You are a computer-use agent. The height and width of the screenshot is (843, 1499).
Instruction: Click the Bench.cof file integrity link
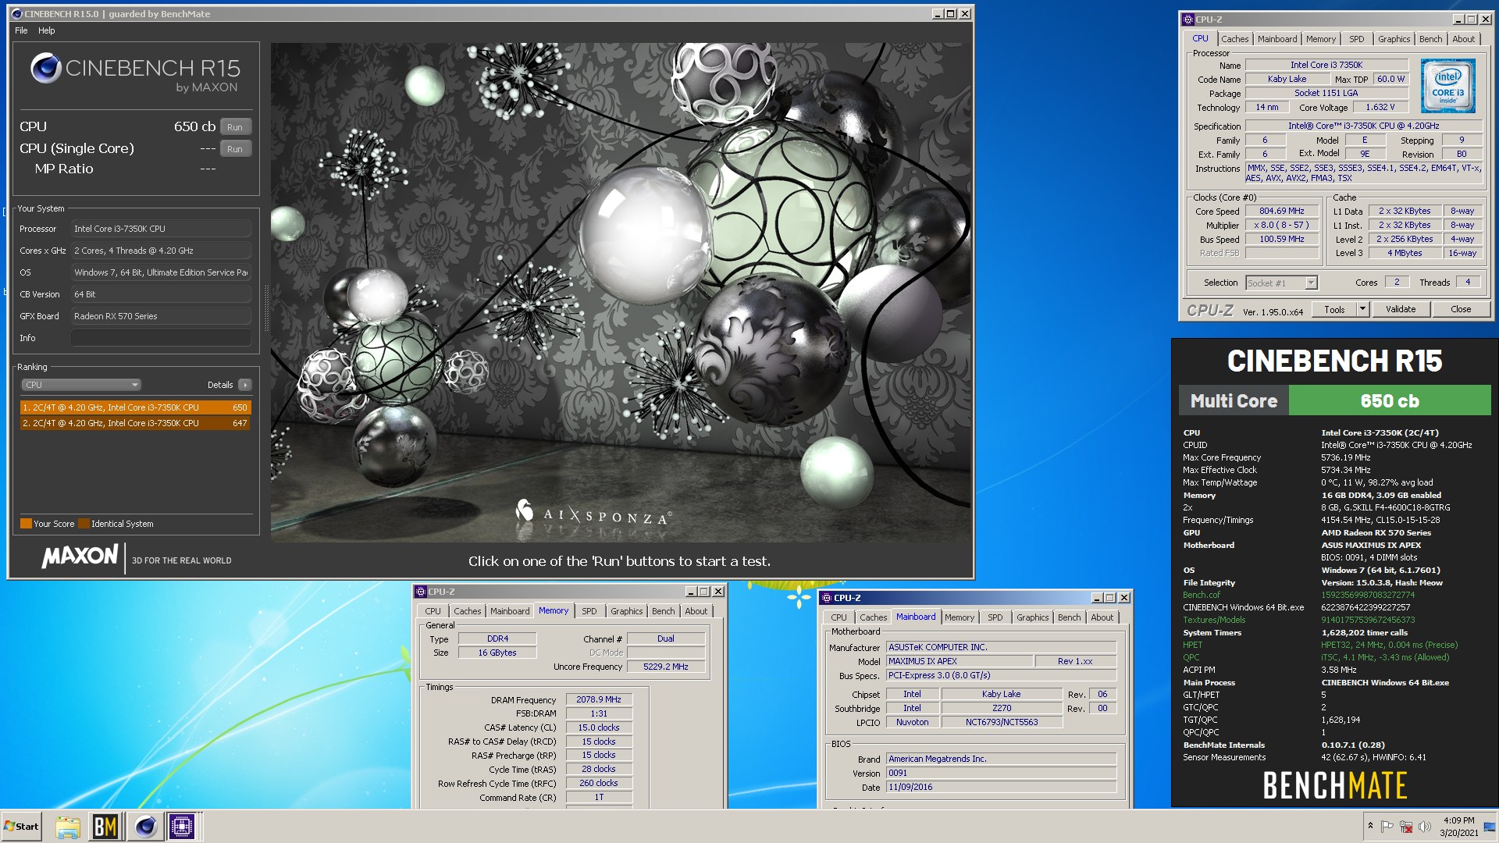(1202, 595)
